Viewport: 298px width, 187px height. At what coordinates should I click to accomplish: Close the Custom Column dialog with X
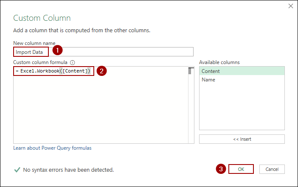tap(291, 6)
